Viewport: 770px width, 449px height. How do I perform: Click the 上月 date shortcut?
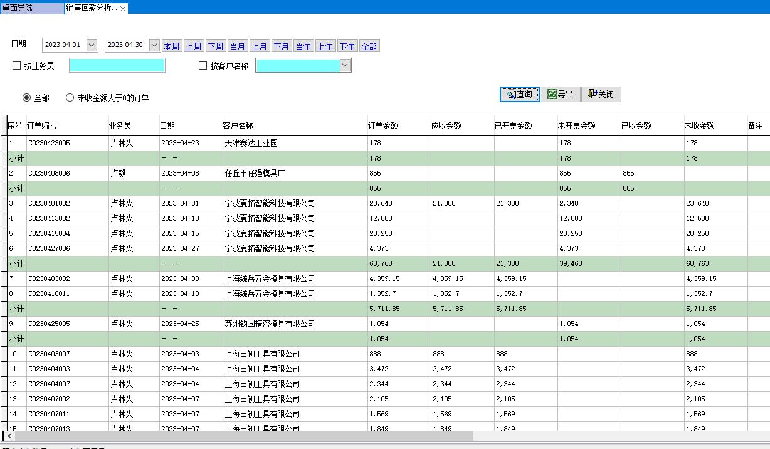tap(260, 46)
